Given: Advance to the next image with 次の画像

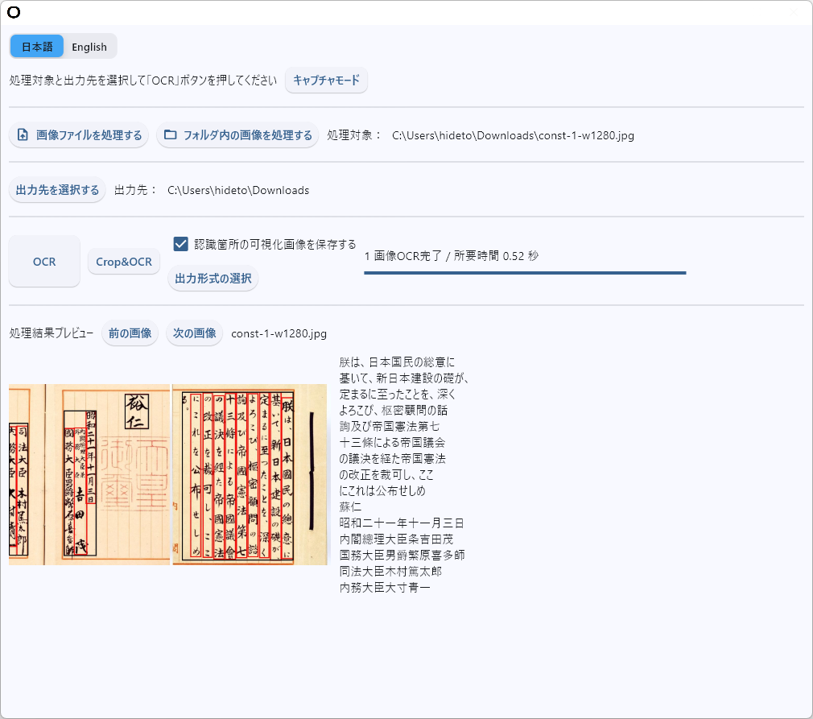Looking at the screenshot, I should point(194,333).
